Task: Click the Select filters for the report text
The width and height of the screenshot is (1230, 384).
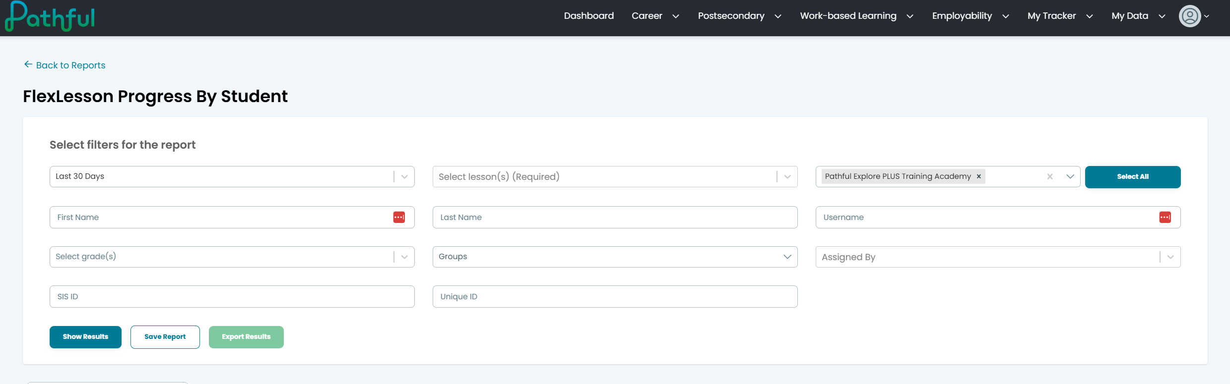Action: coord(123,145)
